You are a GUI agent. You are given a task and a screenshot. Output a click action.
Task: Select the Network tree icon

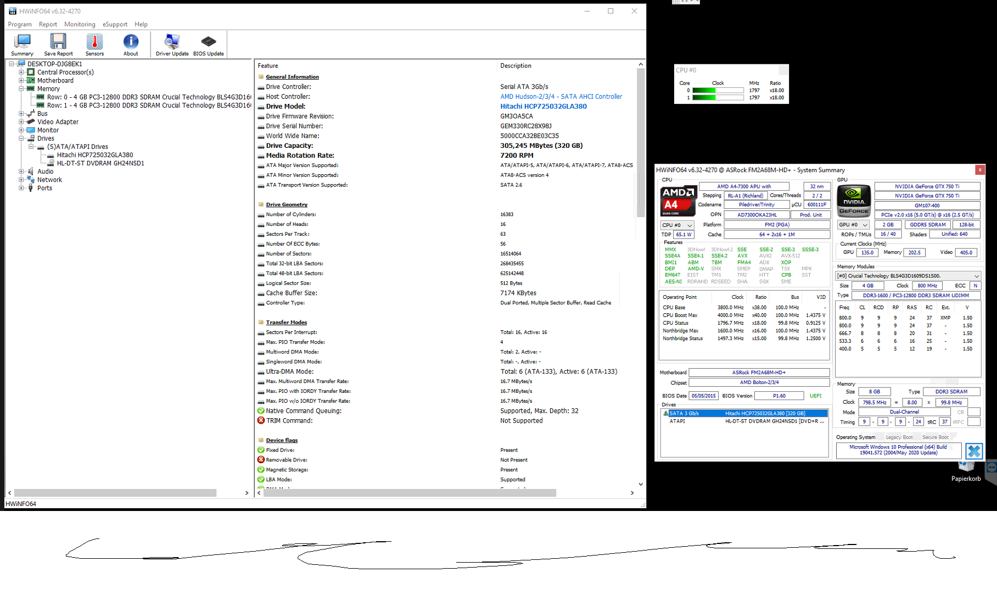[31, 180]
